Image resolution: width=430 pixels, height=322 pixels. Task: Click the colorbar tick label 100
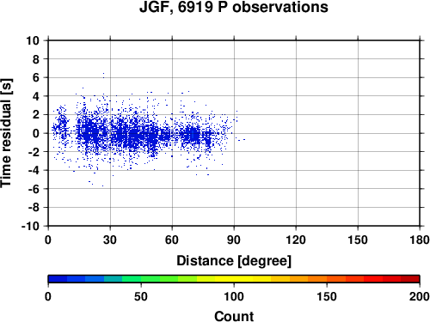(234, 296)
